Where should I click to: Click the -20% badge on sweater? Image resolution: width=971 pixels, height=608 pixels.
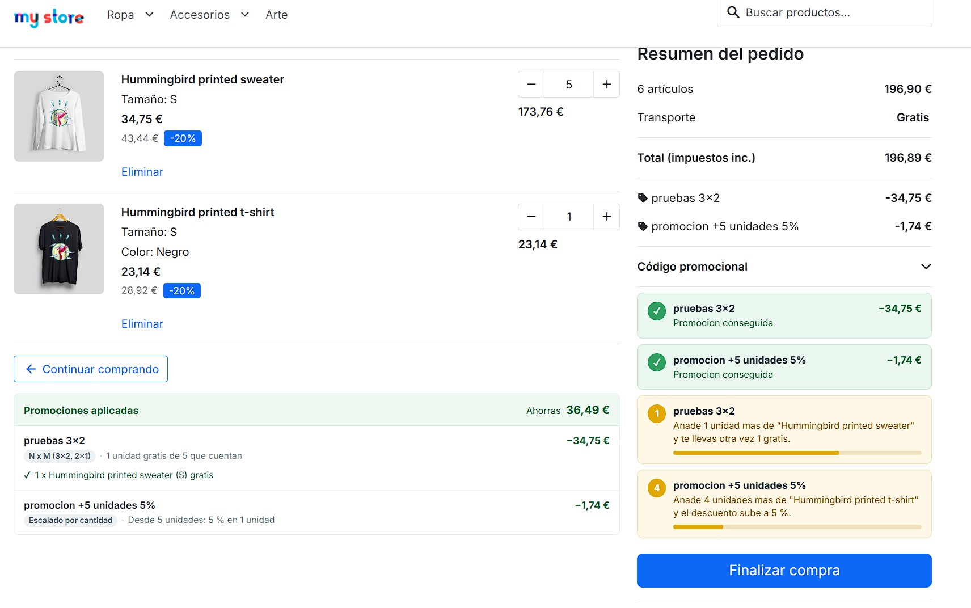coord(183,138)
